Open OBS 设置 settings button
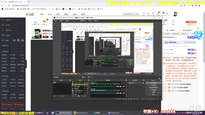 click(153, 92)
